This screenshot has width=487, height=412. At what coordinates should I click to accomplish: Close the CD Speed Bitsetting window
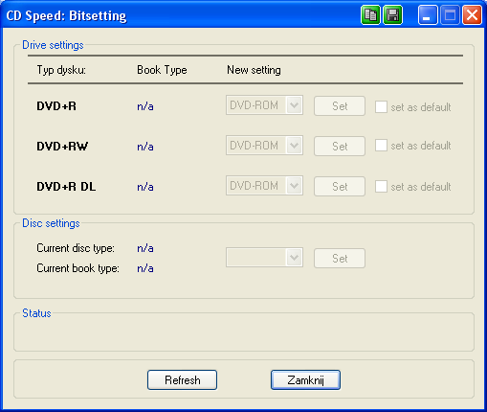pos(472,15)
